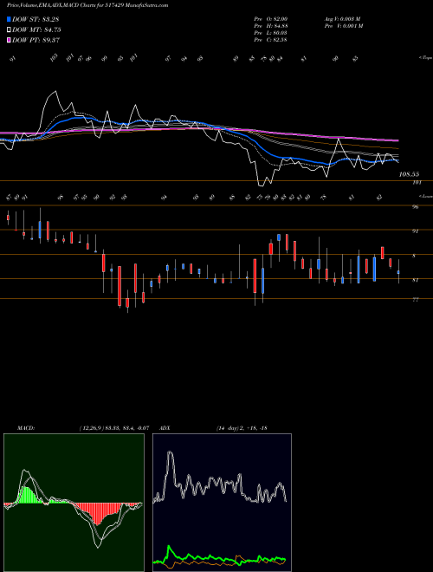433x572 pixels.
Task: Select the 'DOW ST: 83.28' legend text
Action: pos(36,19)
